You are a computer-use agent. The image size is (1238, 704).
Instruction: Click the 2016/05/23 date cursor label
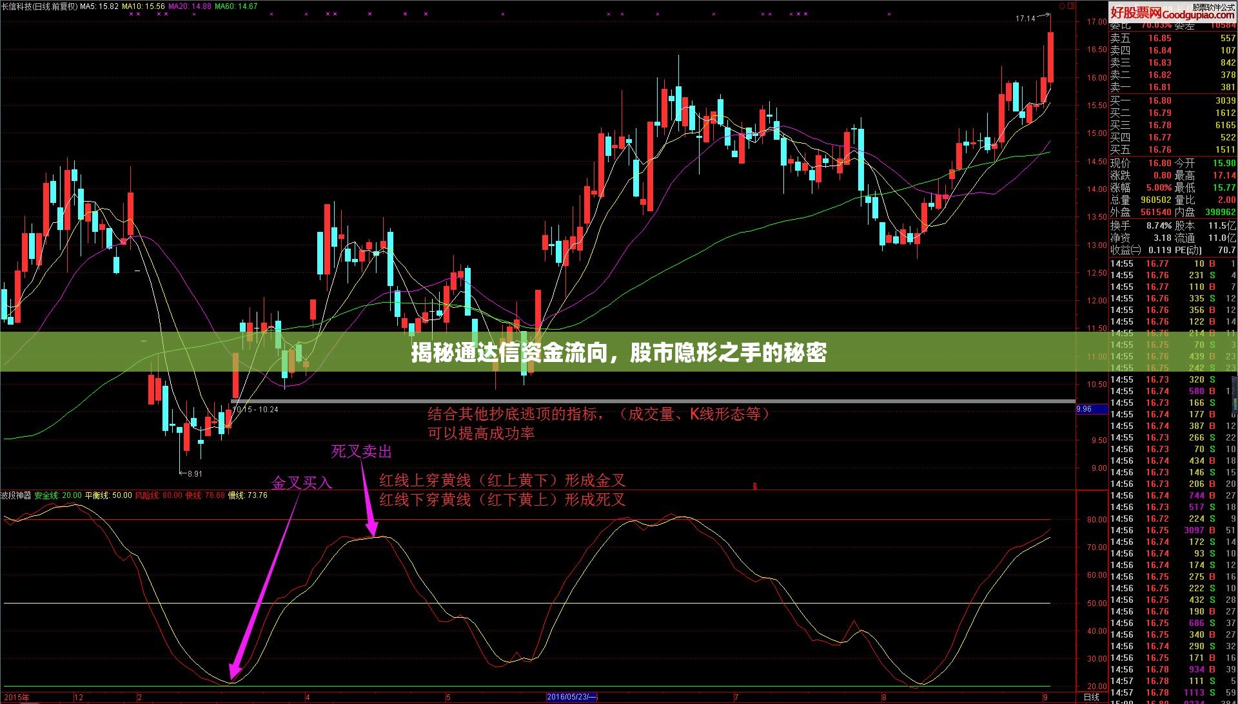[572, 697]
